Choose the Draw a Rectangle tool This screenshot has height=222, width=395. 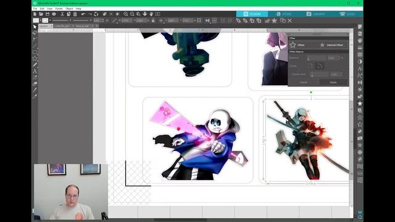pyautogui.click(x=35, y=52)
